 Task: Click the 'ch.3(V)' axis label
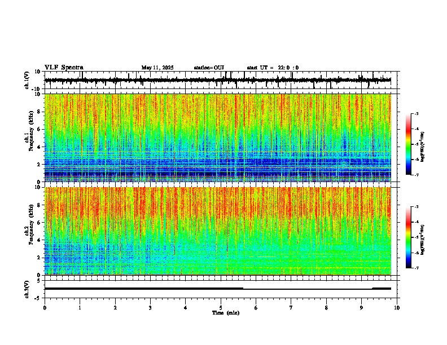tap(27, 289)
